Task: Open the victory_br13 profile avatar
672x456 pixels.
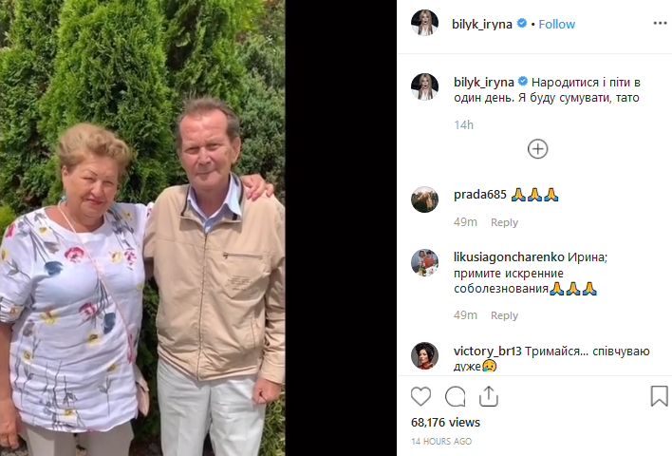Action: coord(424,355)
